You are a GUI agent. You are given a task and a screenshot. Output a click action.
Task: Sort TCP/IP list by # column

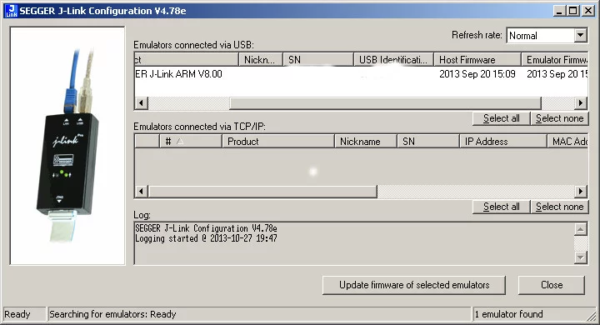(191, 142)
